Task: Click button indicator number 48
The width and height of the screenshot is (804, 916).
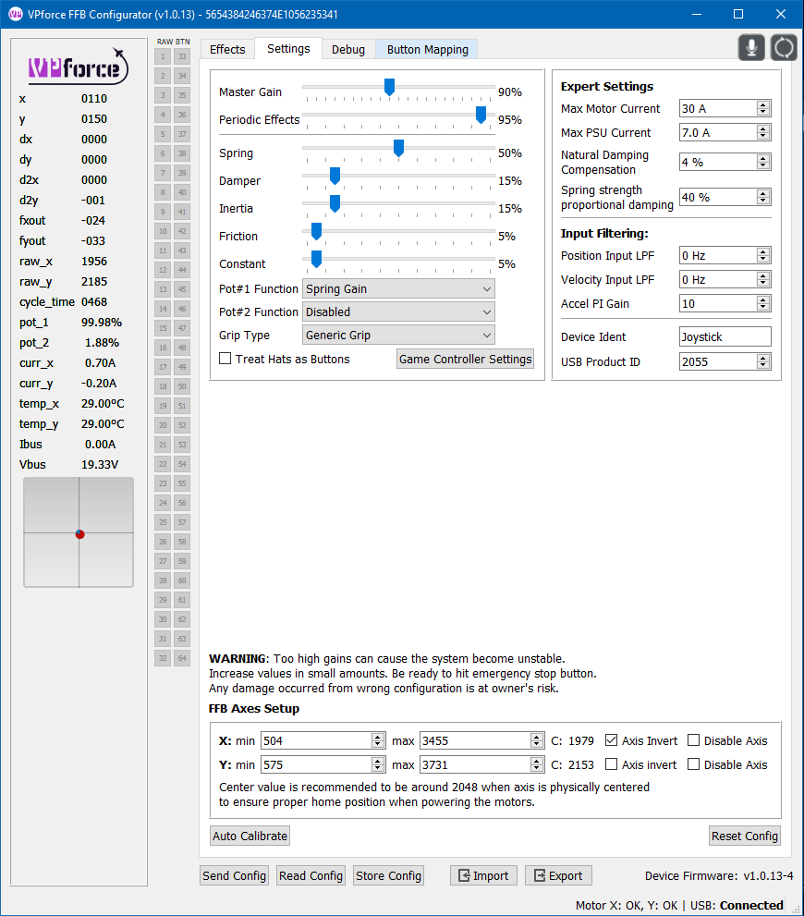Action: click(x=182, y=348)
